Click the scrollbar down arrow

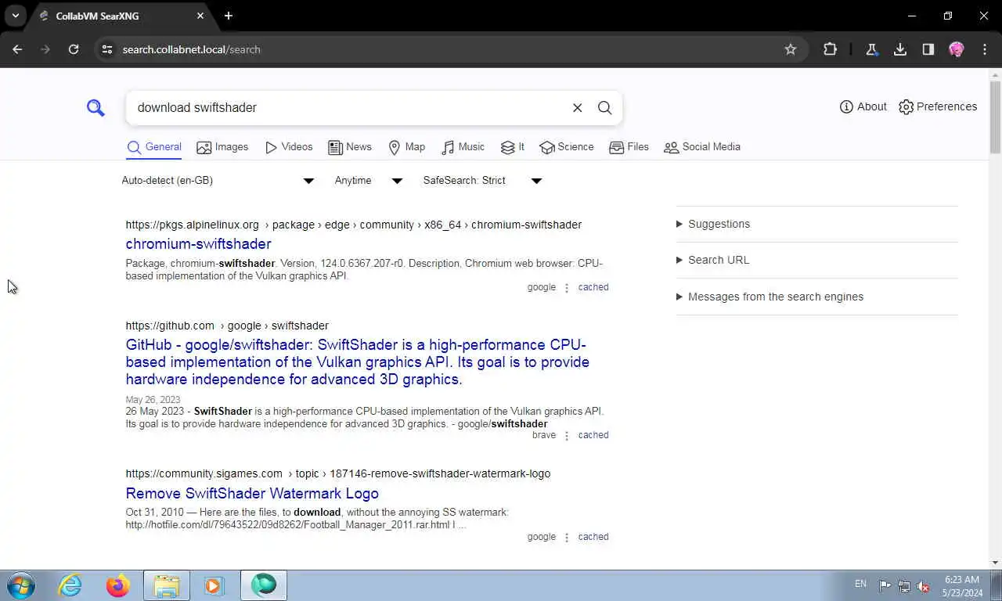[995, 563]
